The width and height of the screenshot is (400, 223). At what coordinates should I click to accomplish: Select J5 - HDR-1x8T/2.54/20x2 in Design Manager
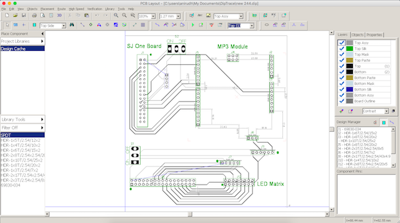tap(364, 144)
